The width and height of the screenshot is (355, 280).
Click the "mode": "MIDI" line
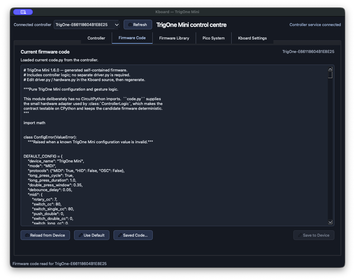tap(42, 166)
